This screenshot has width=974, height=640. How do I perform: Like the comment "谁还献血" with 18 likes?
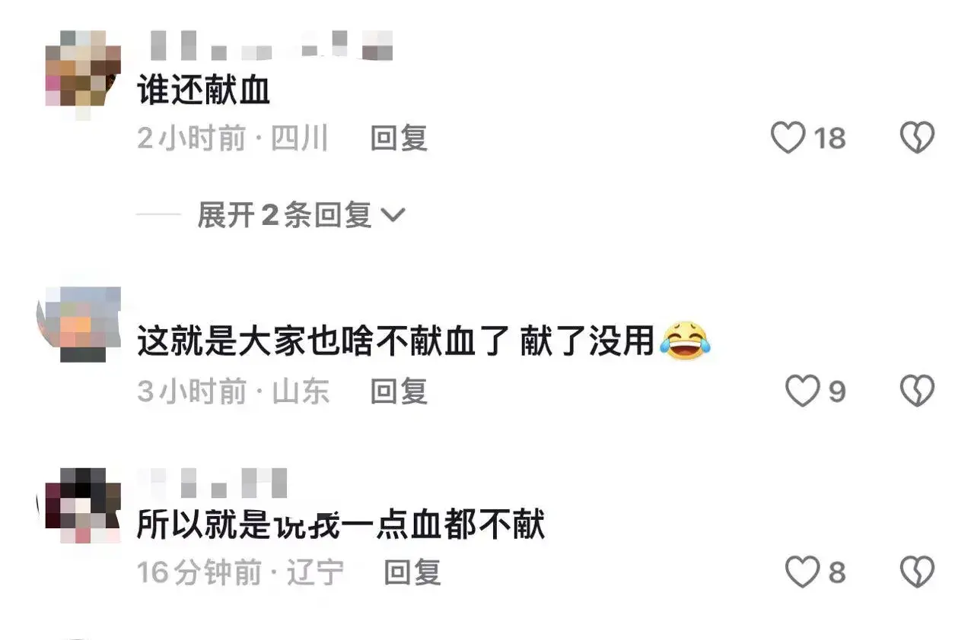tap(788, 138)
